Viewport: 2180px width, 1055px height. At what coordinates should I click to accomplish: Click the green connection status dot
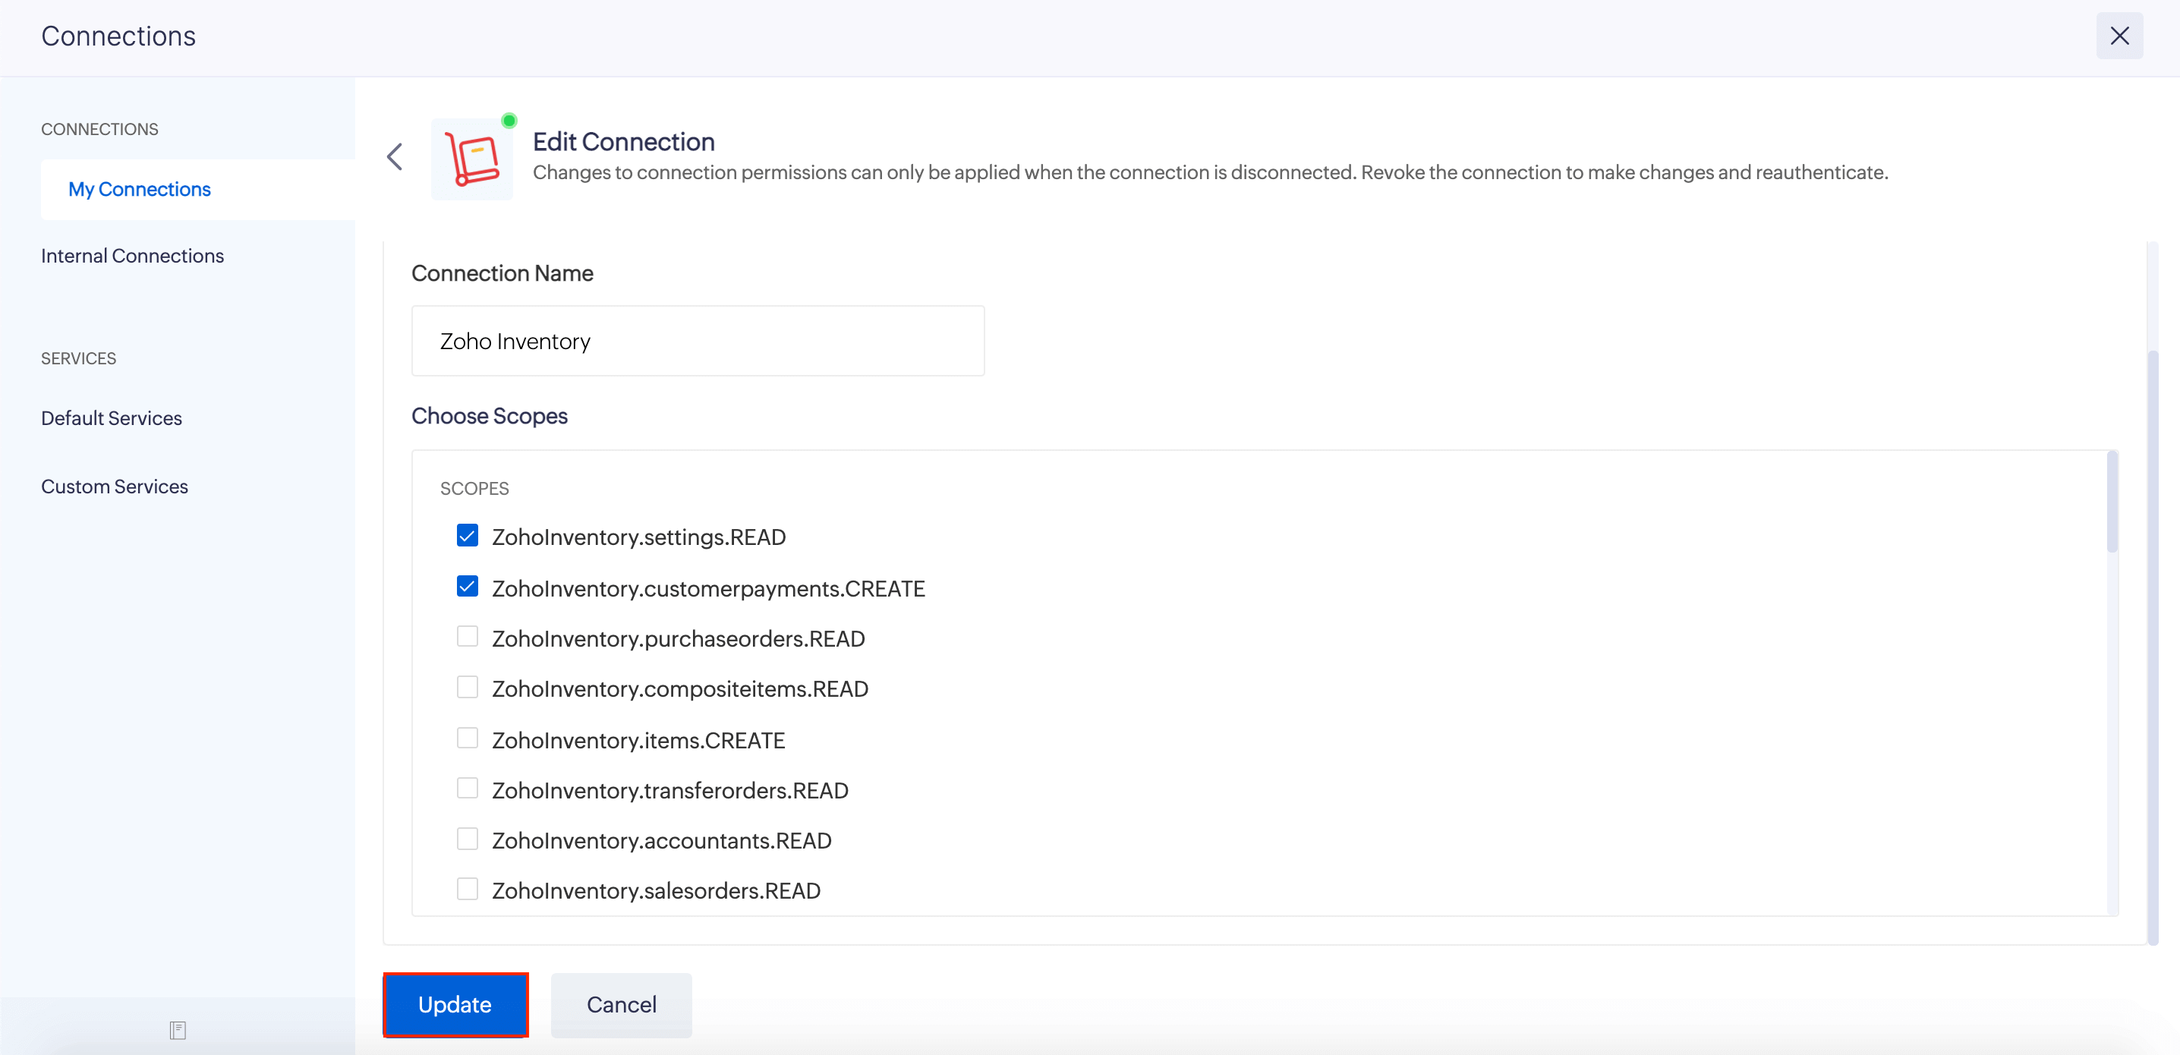(509, 121)
